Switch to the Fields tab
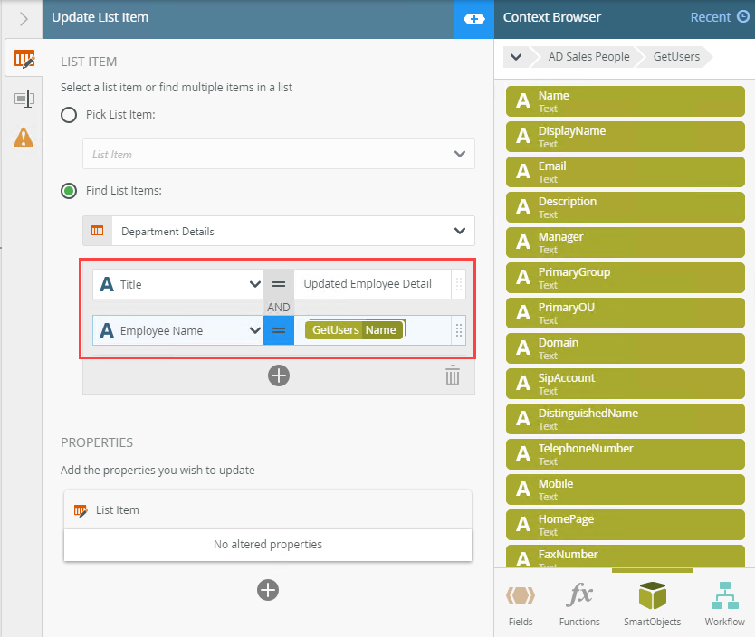Viewport: 755px width, 637px height. pyautogui.click(x=521, y=604)
